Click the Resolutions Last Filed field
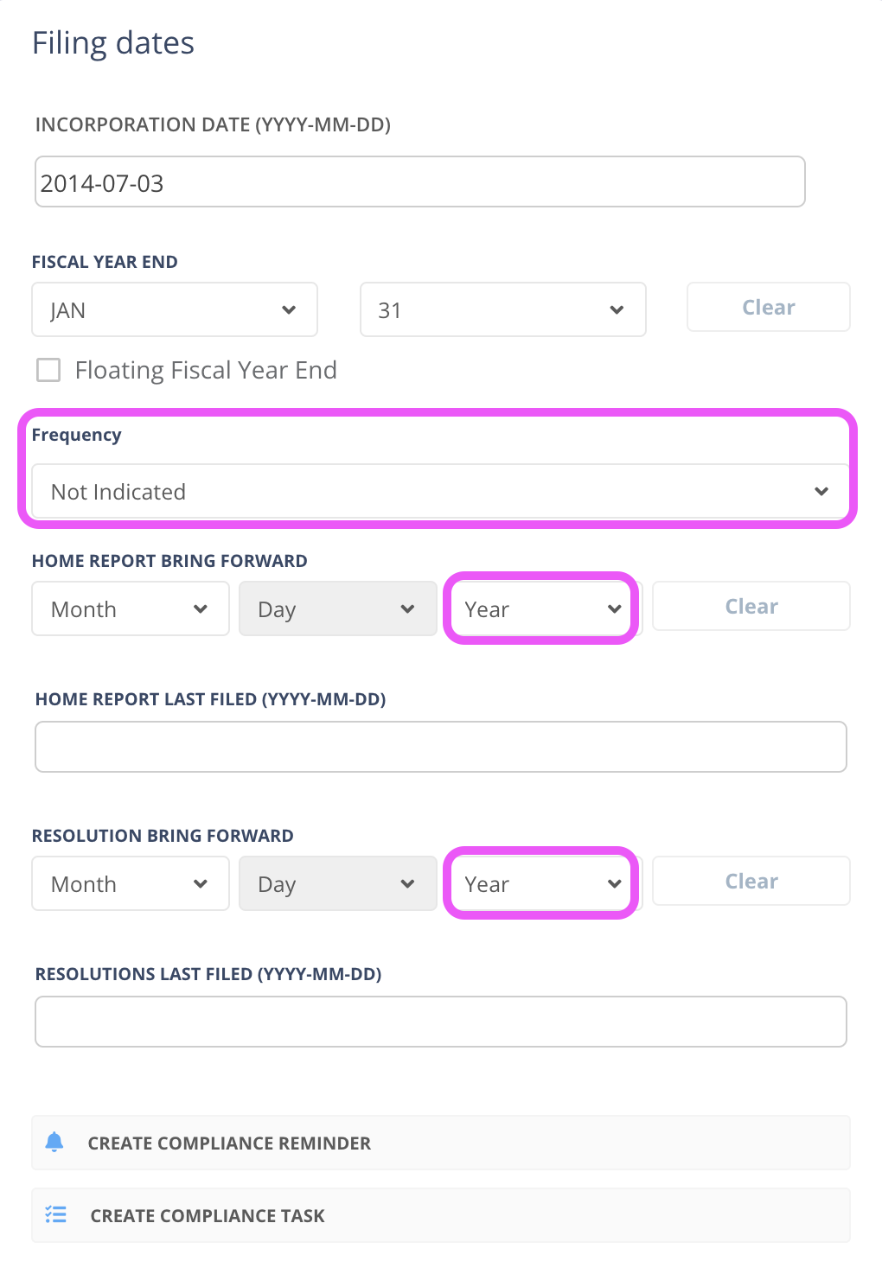Image resolution: width=882 pixels, height=1274 pixels. 441,1022
